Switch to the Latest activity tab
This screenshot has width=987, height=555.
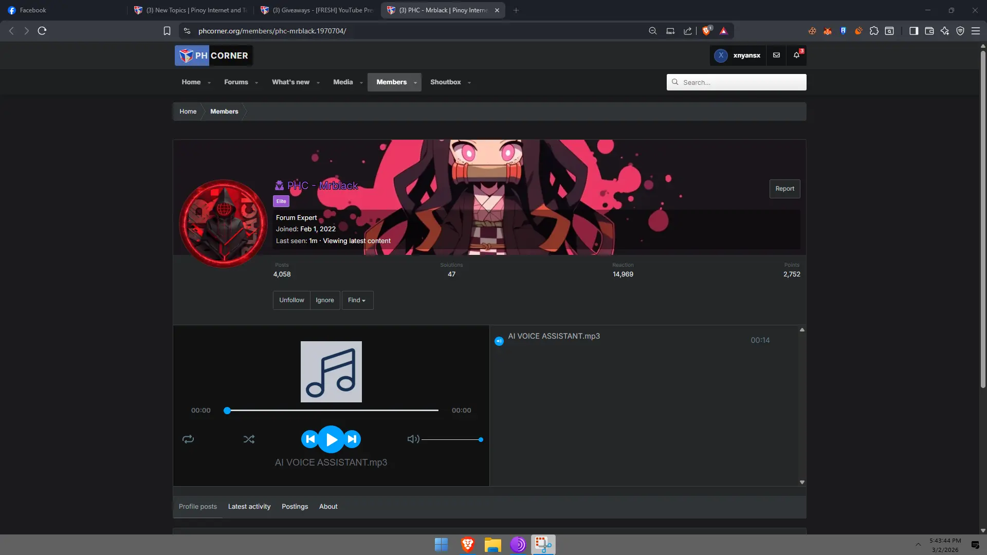(x=249, y=507)
